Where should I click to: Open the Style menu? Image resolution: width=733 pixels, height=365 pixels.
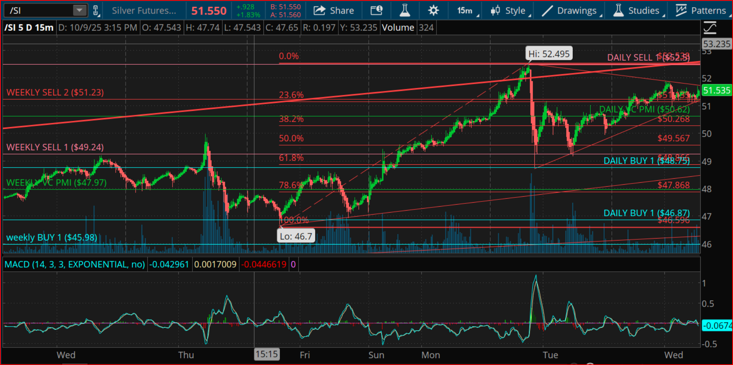click(510, 10)
